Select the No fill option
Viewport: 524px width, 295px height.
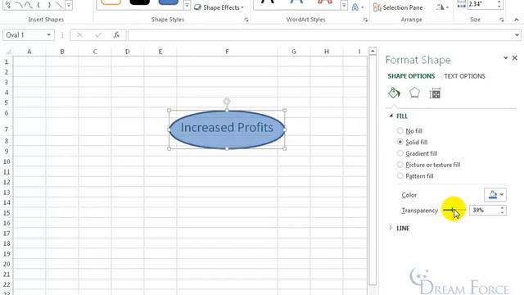409,131
